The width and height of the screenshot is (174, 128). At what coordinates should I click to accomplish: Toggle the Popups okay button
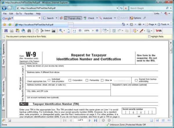(73, 18)
